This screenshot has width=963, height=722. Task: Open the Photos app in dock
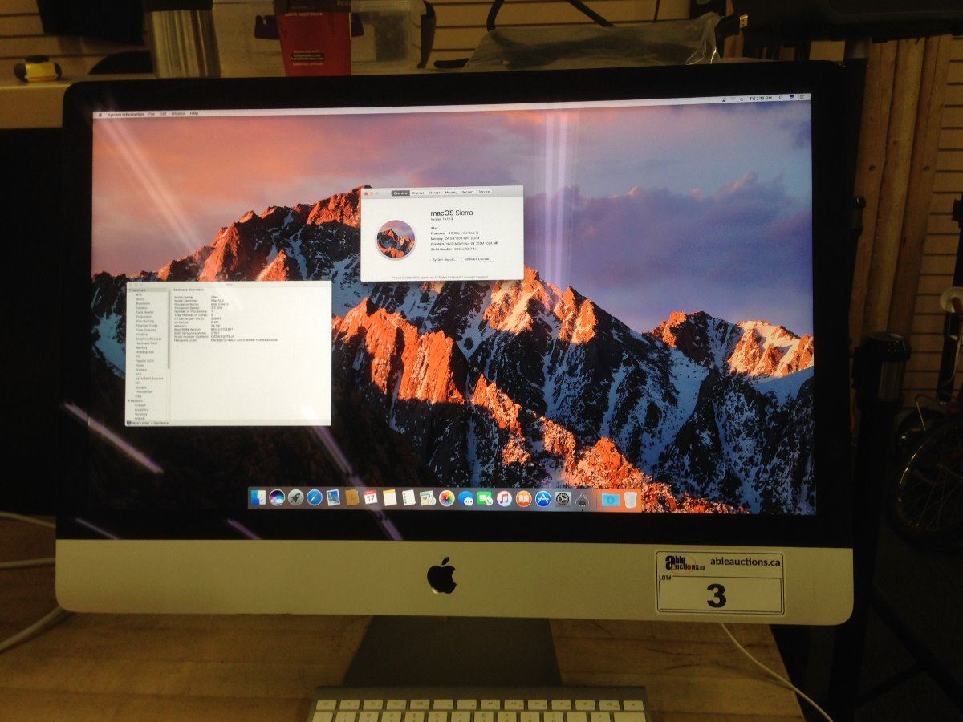(447, 499)
